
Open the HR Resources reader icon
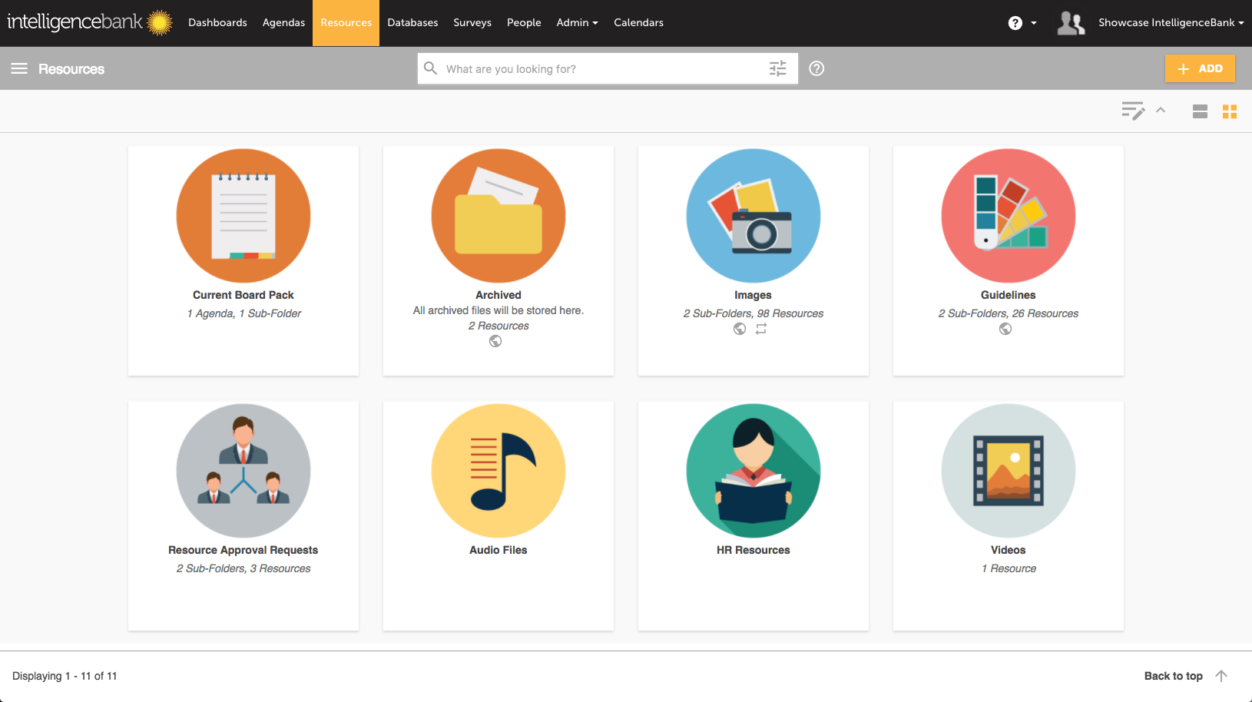754,471
